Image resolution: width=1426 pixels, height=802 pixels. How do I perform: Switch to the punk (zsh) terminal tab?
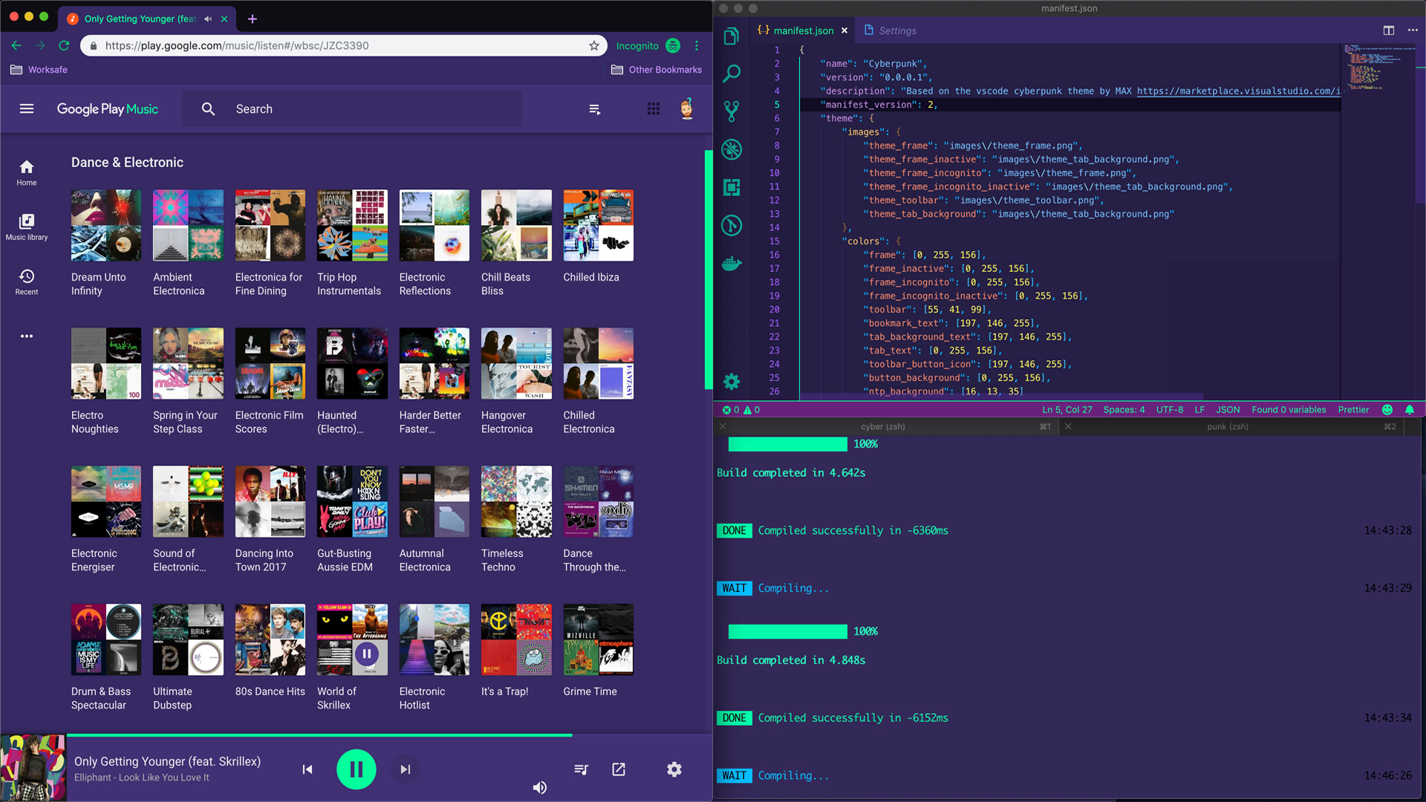coord(1227,427)
